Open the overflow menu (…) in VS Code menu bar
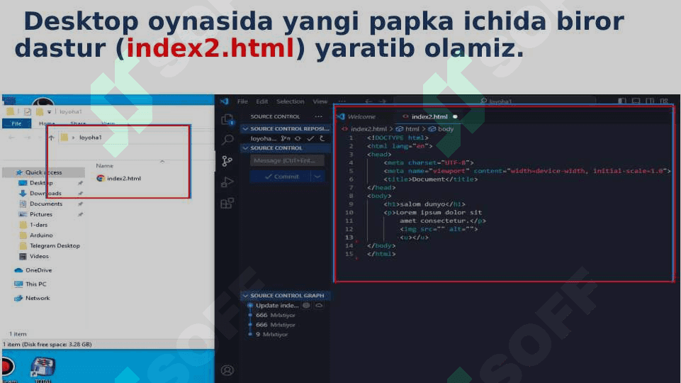The image size is (681, 383). click(342, 101)
